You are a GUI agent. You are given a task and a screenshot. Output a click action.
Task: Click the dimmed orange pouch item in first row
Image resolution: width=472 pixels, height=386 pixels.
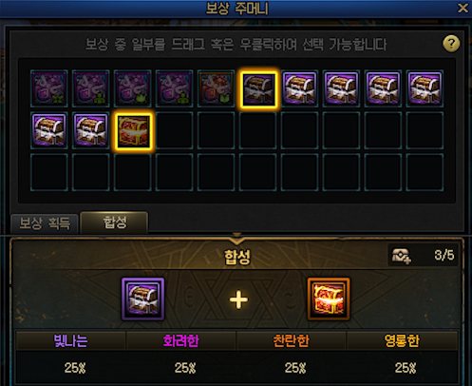click(x=217, y=88)
